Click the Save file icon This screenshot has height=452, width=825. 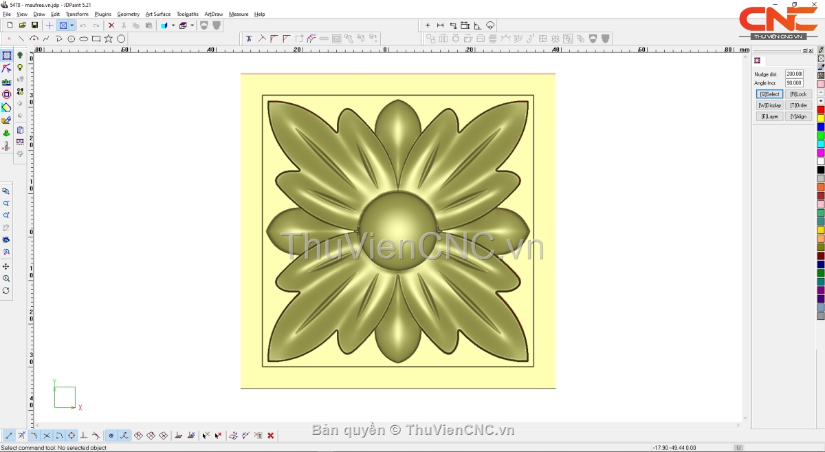[x=34, y=25]
